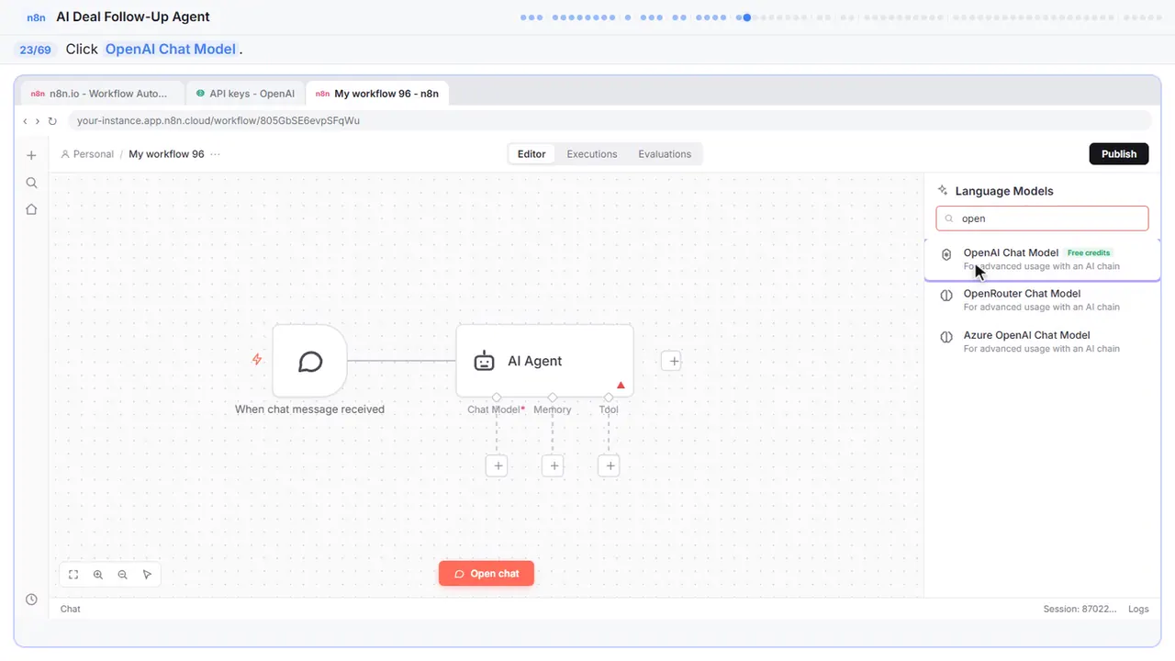This screenshot has height=661, width=1175.
Task: Switch to the Editor tab
Action: 532,154
